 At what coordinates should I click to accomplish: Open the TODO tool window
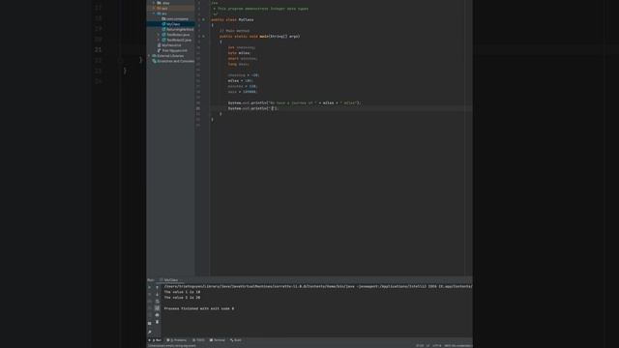[x=198, y=340]
